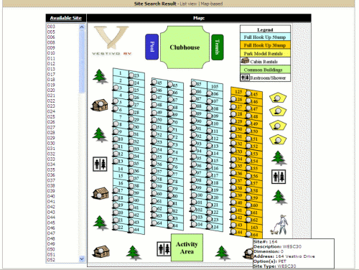This screenshot has width=359, height=270.
Task: Click site 22 marker on the map
Action: coord(116,227)
